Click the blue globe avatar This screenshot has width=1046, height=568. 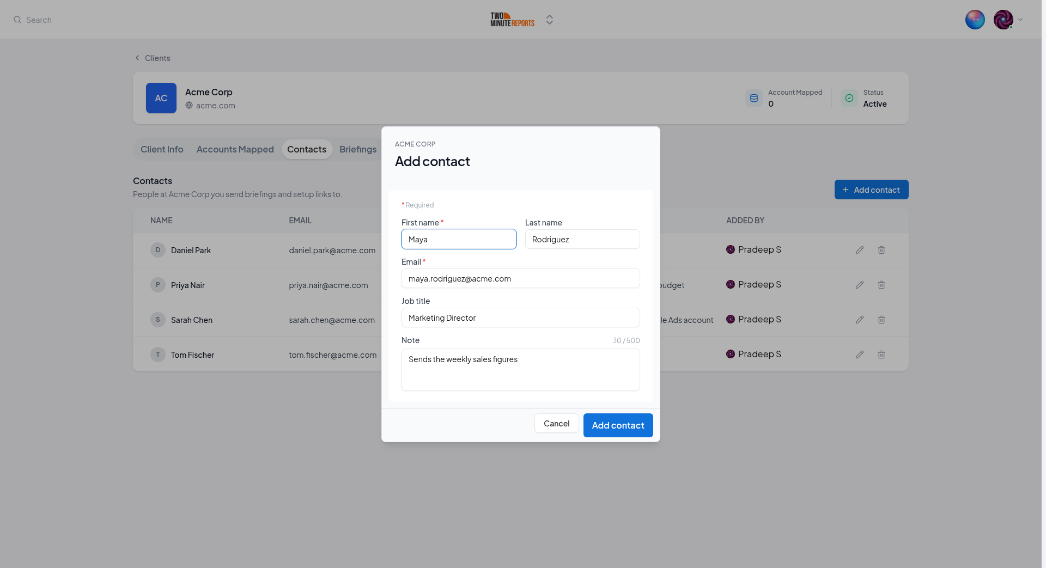[x=975, y=20]
